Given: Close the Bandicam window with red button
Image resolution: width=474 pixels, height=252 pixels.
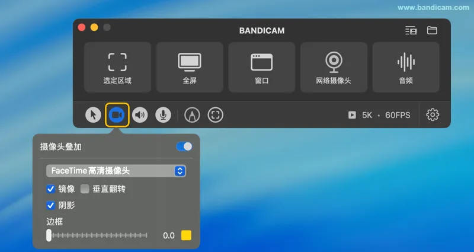Looking at the screenshot, I should (82, 27).
